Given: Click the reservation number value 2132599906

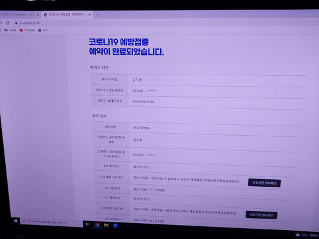Looking at the screenshot, I should pos(141,127).
